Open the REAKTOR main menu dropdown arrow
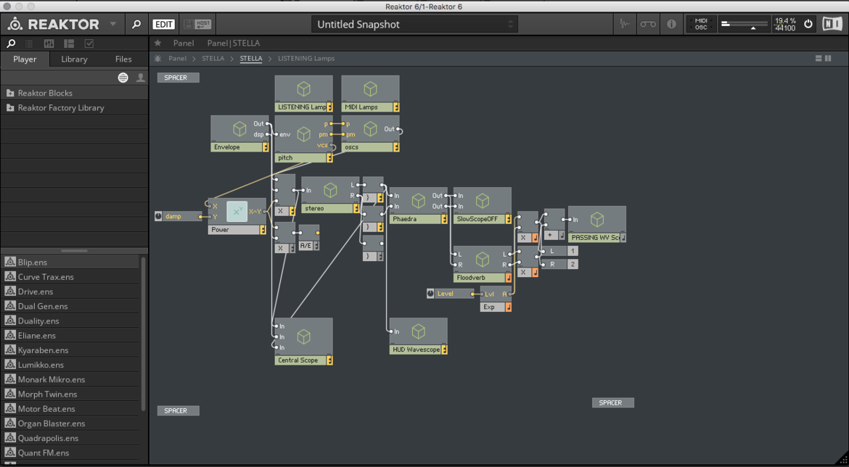 tap(112, 25)
